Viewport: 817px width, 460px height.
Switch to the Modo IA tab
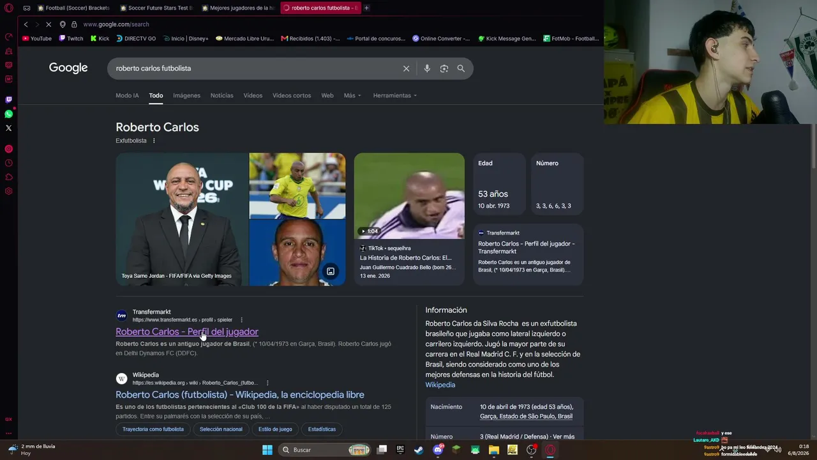[127, 95]
